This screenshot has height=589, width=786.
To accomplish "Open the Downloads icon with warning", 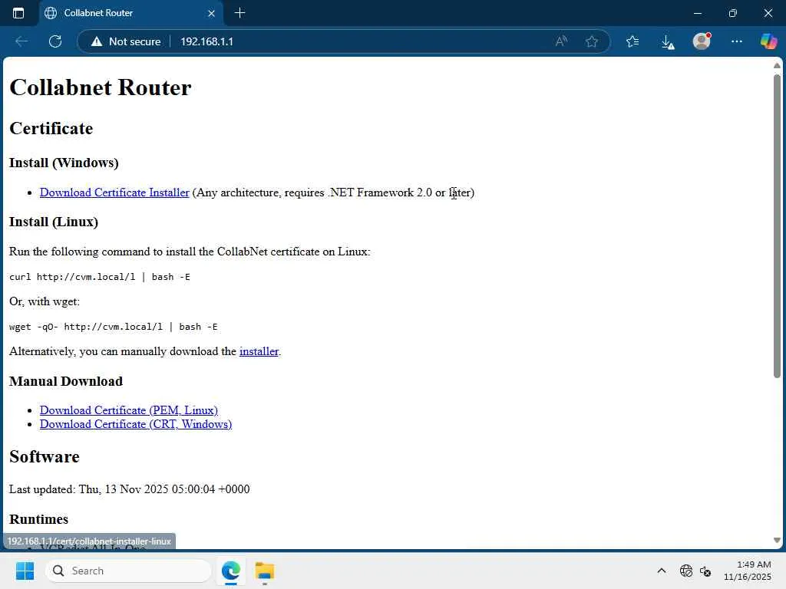I will [x=667, y=42].
